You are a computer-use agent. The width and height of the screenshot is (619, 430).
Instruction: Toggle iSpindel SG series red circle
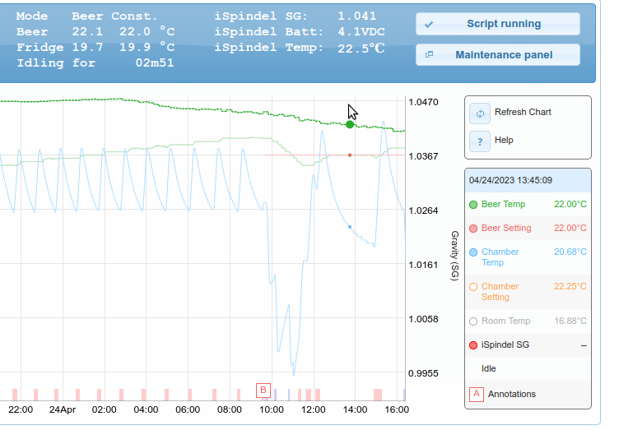[473, 345]
